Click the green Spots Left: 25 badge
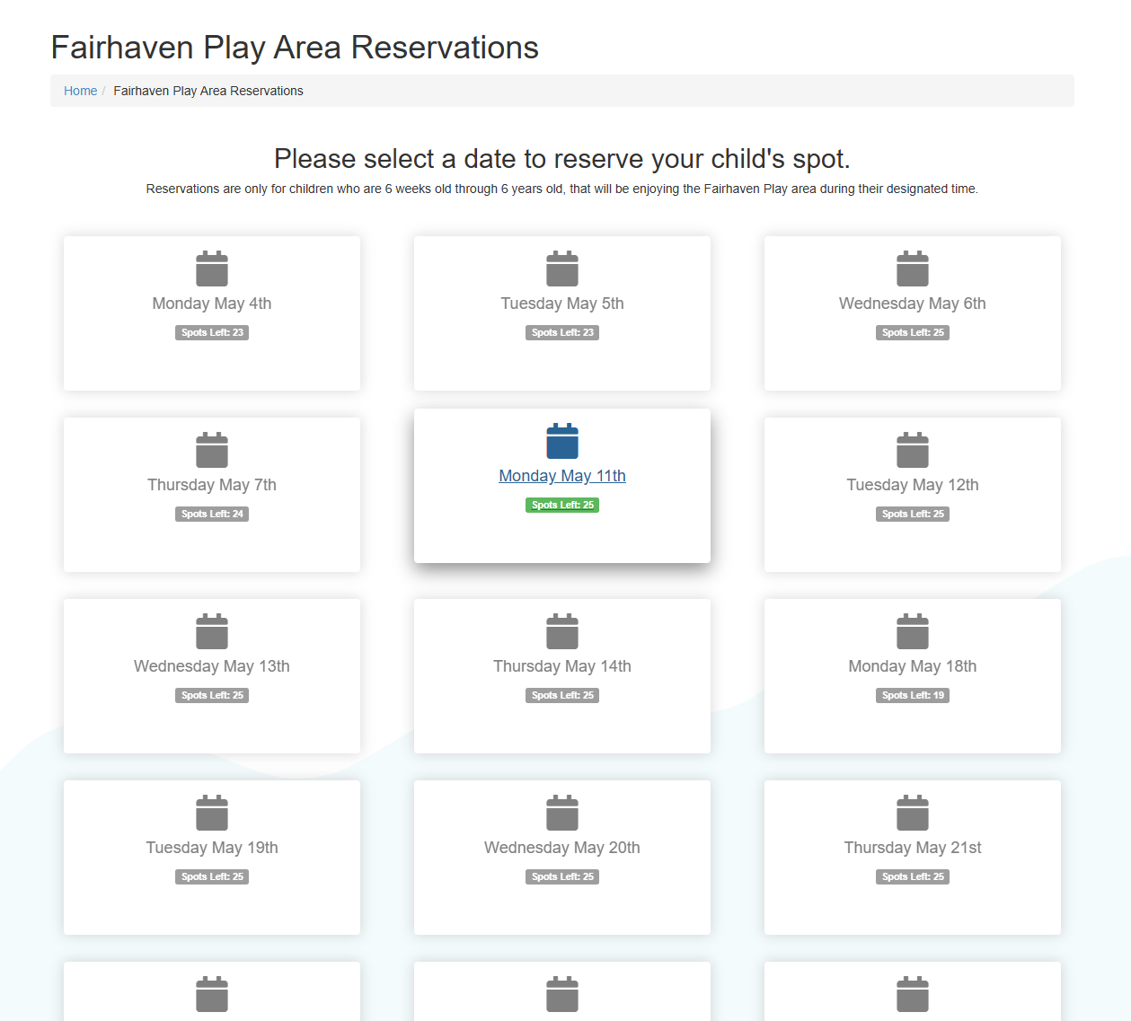This screenshot has height=1021, width=1131. pos(562,505)
